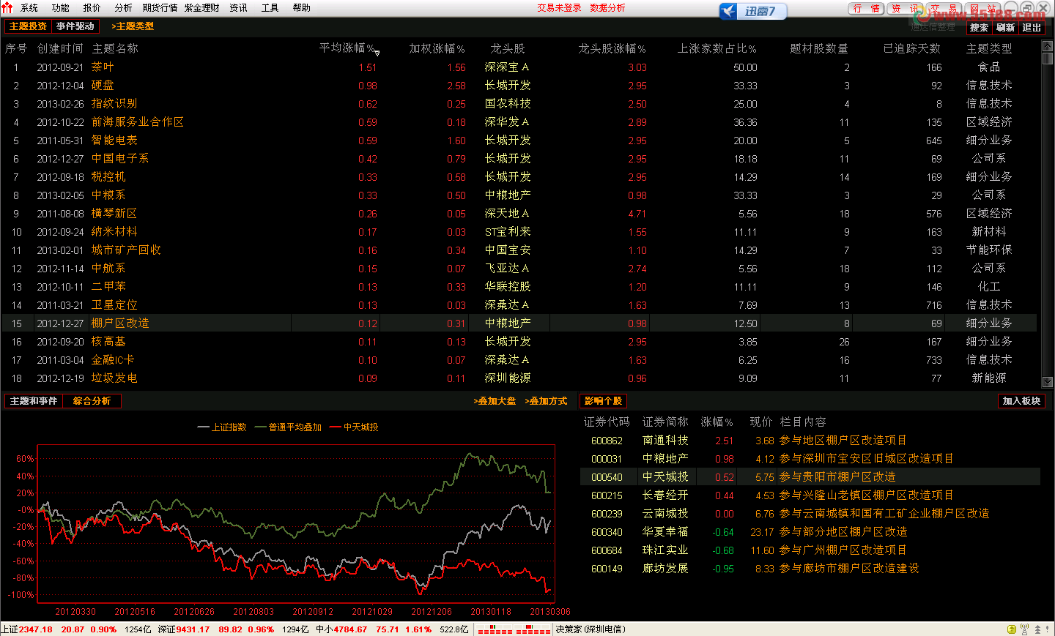The height and width of the screenshot is (636, 1055).
Task: Sort by 已追踪天数 column header
Action: pyautogui.click(x=912, y=48)
